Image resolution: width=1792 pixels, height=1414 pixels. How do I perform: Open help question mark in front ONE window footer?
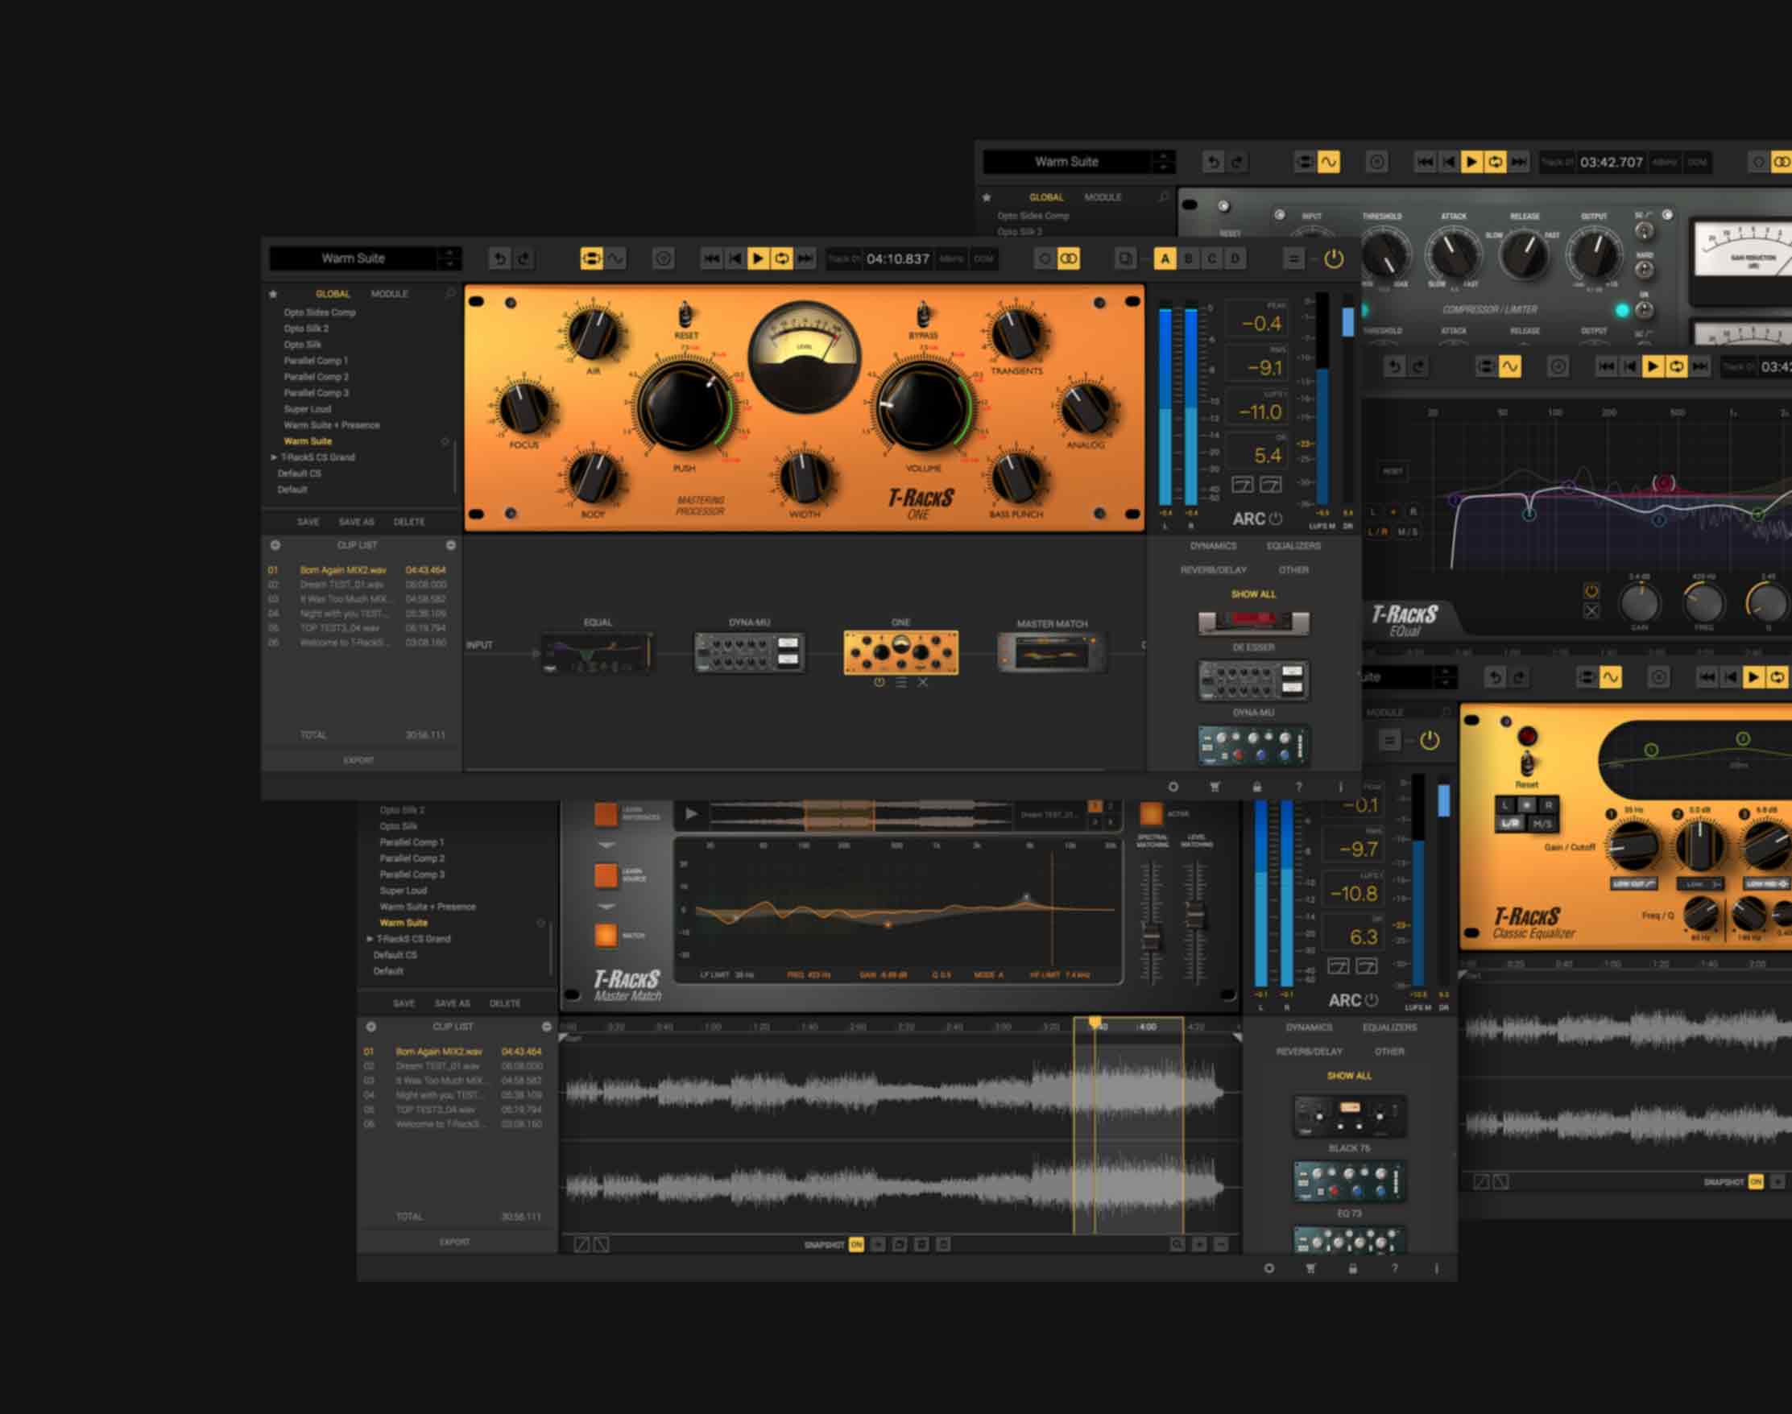point(1298,787)
